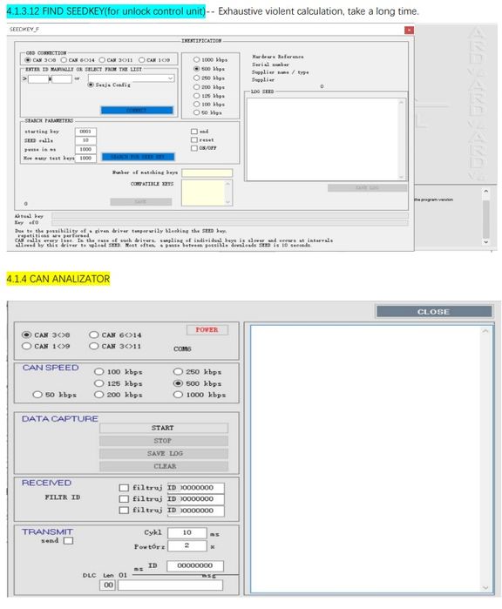
Task: Click the background window scrollbar up arrow
Action: [485, 191]
